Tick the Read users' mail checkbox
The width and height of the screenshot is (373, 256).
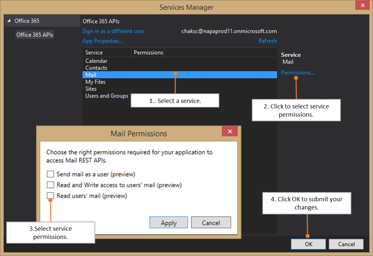tap(51, 196)
